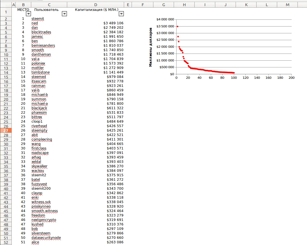The height and width of the screenshot is (245, 307).
Task: Click the select-all corner of the sheet
Action: pos(6,5)
